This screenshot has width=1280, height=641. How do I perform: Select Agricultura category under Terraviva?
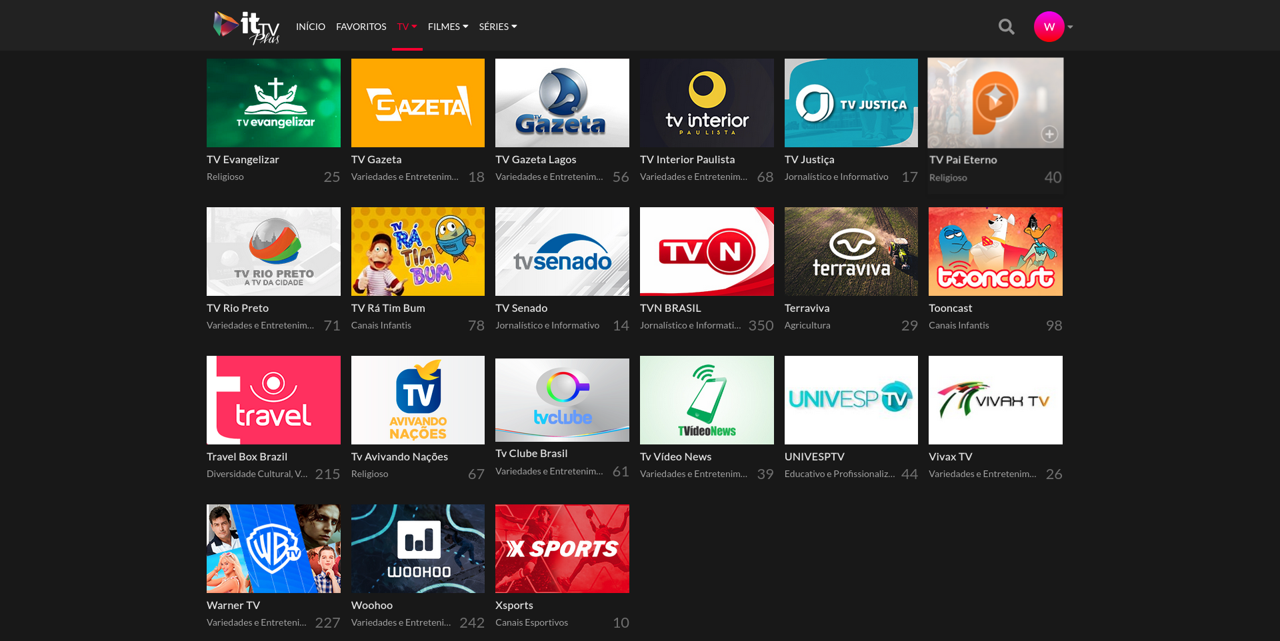click(807, 326)
